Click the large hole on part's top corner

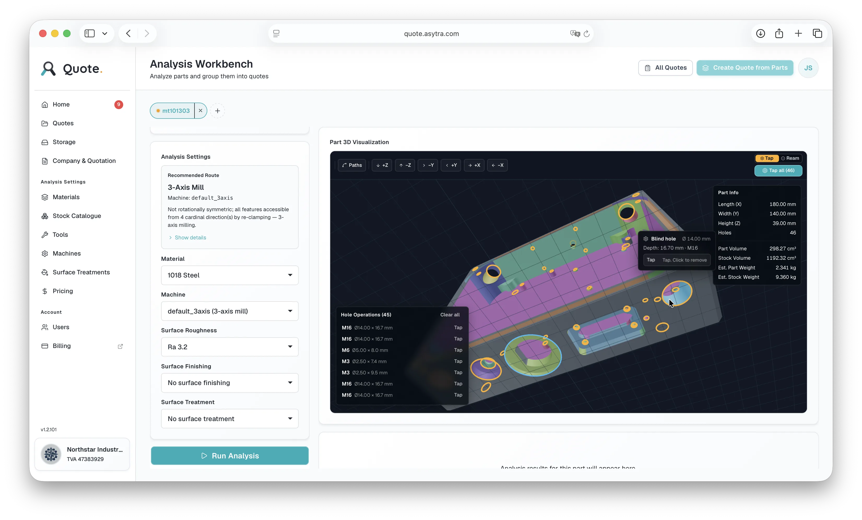(626, 212)
